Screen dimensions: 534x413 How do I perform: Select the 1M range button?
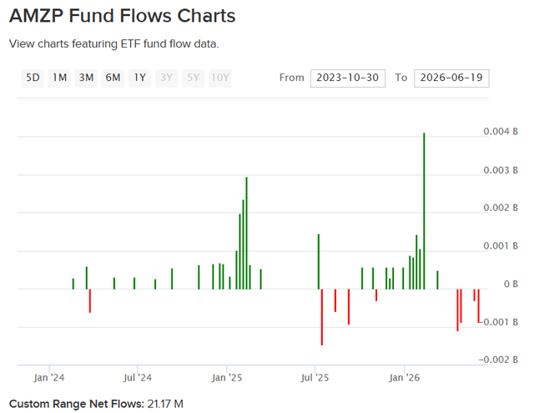(59, 78)
